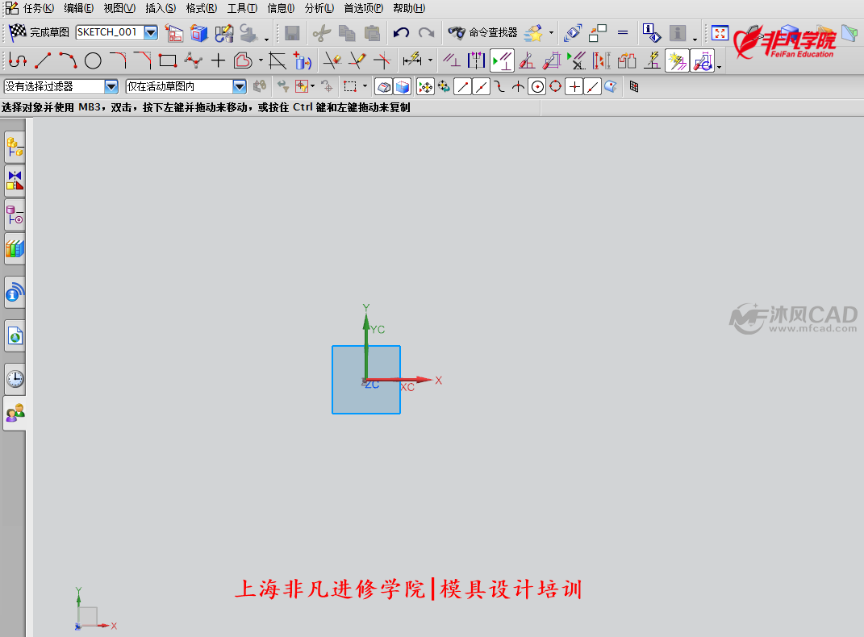Image resolution: width=864 pixels, height=637 pixels.
Task: Select the Rectangle sketch tool
Action: point(168,60)
